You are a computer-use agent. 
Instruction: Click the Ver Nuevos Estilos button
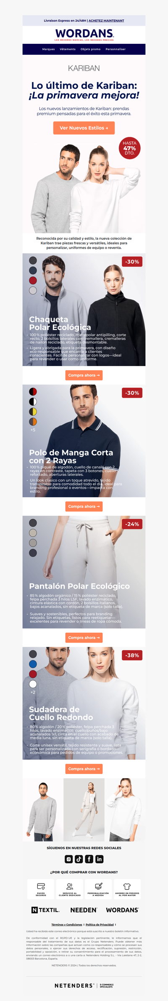click(84, 128)
